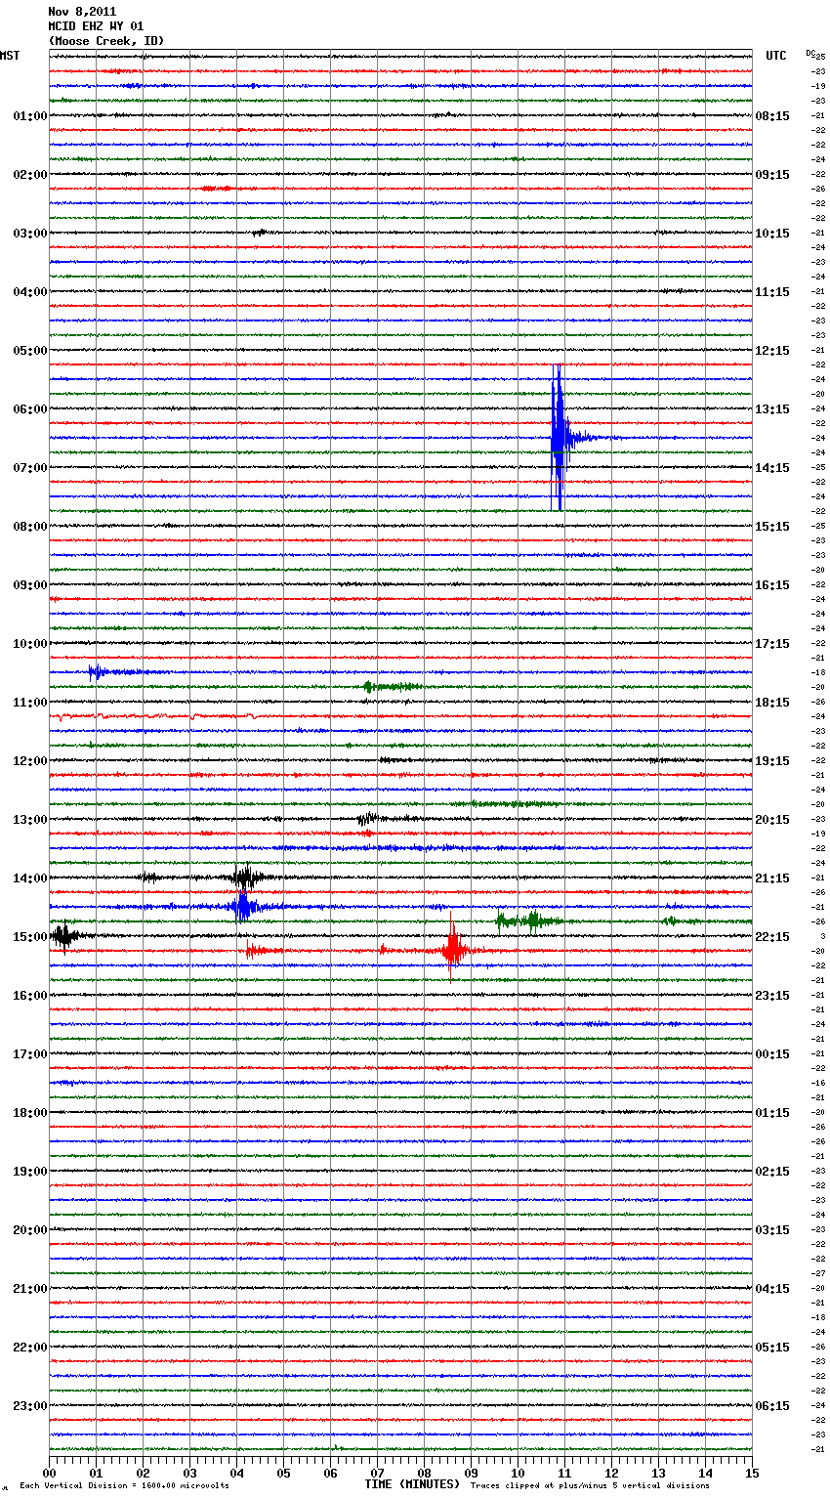Click the 'Each Vertical Division = 1600.00 microvolts' note
Image resolution: width=830 pixels, height=1499 pixels.
124,1485
